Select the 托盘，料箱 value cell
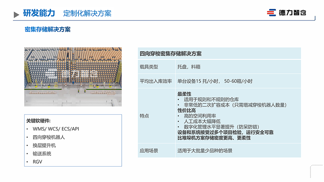This screenshot has height=182, width=324. coord(189,67)
